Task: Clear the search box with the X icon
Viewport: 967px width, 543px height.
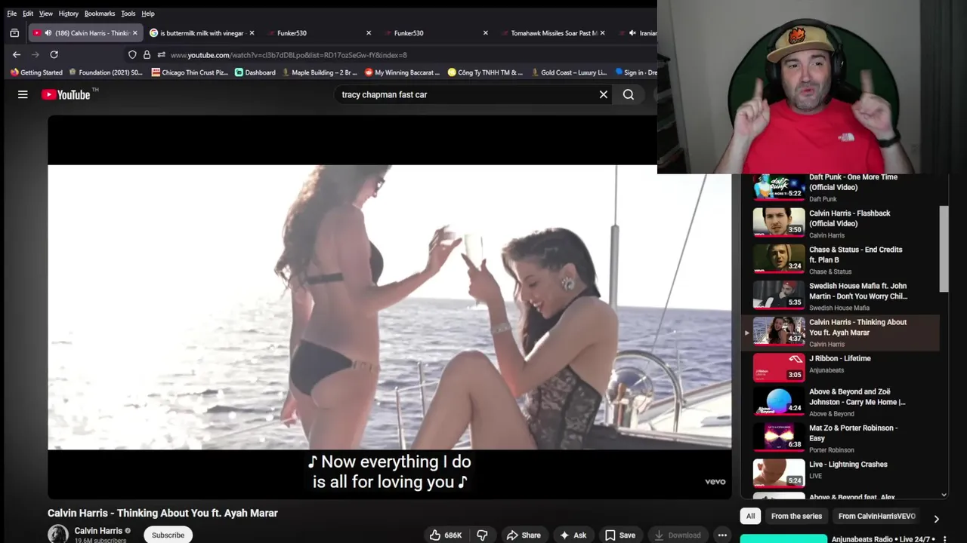Action: [x=604, y=94]
